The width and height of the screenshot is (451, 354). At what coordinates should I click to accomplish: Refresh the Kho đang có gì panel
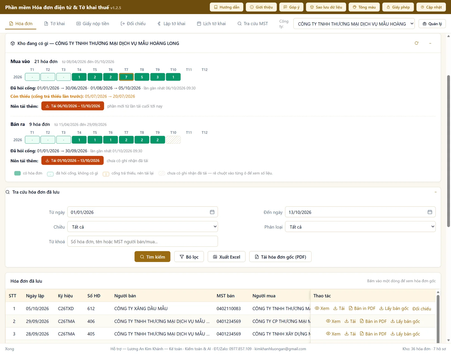(x=416, y=43)
